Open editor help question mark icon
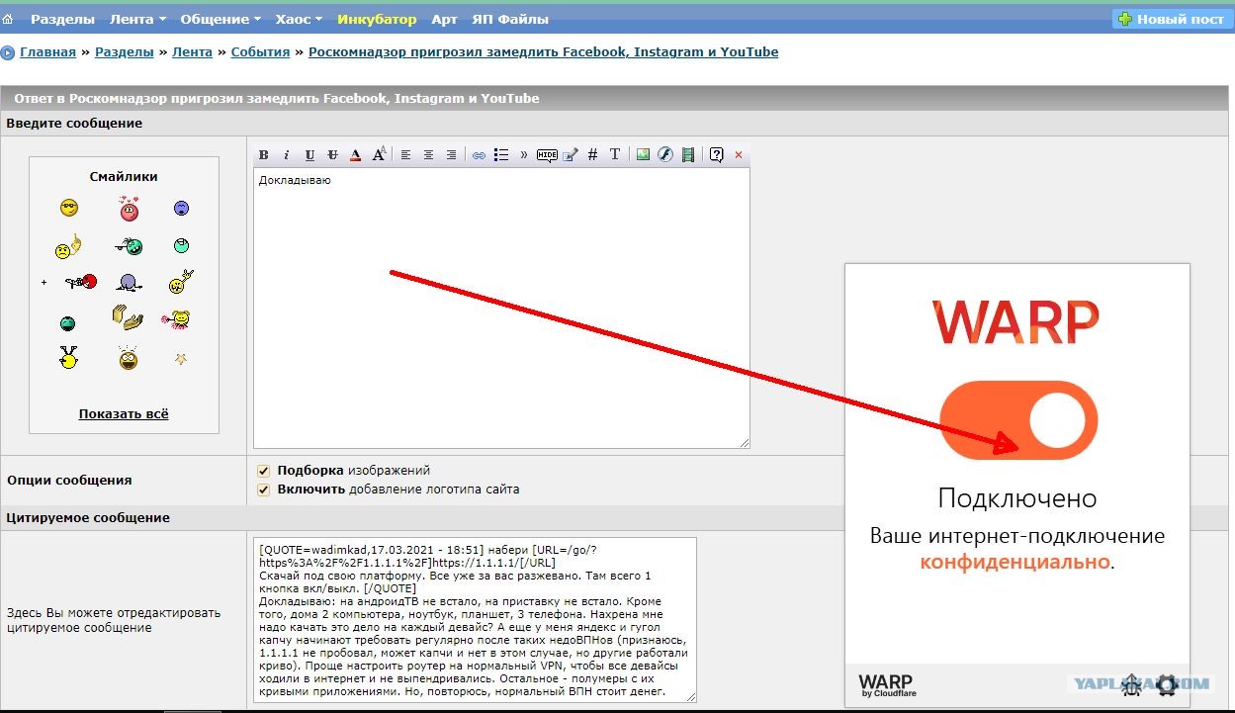1235x713 pixels. point(716,155)
